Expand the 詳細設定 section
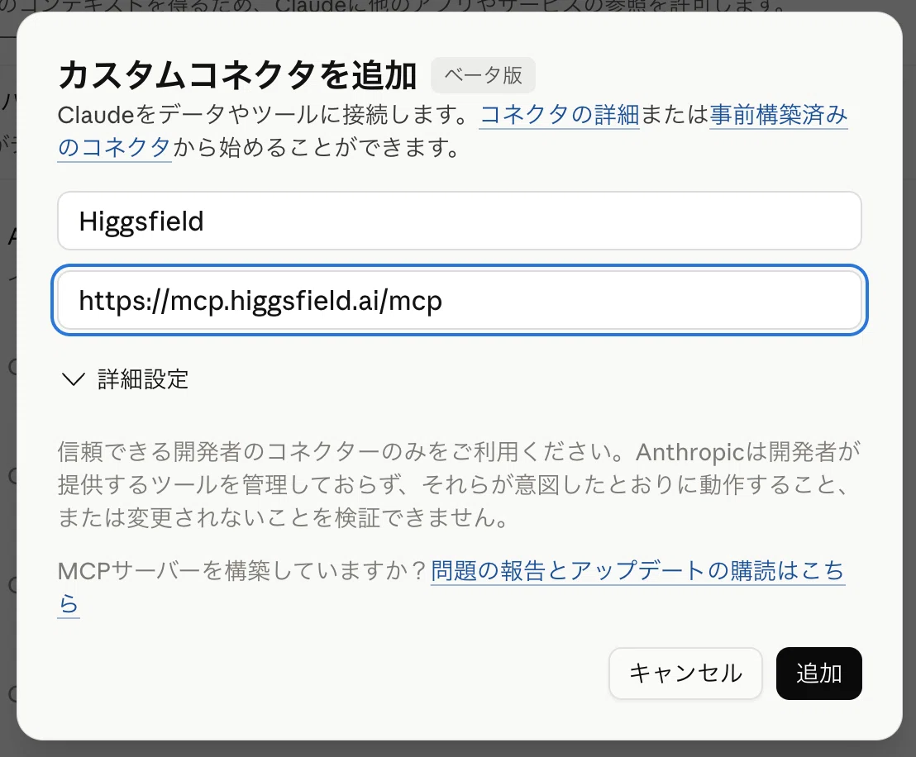Viewport: 916px width, 757px height. click(x=125, y=379)
